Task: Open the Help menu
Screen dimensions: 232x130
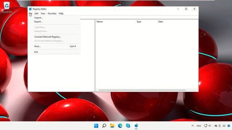Action: tap(61, 14)
